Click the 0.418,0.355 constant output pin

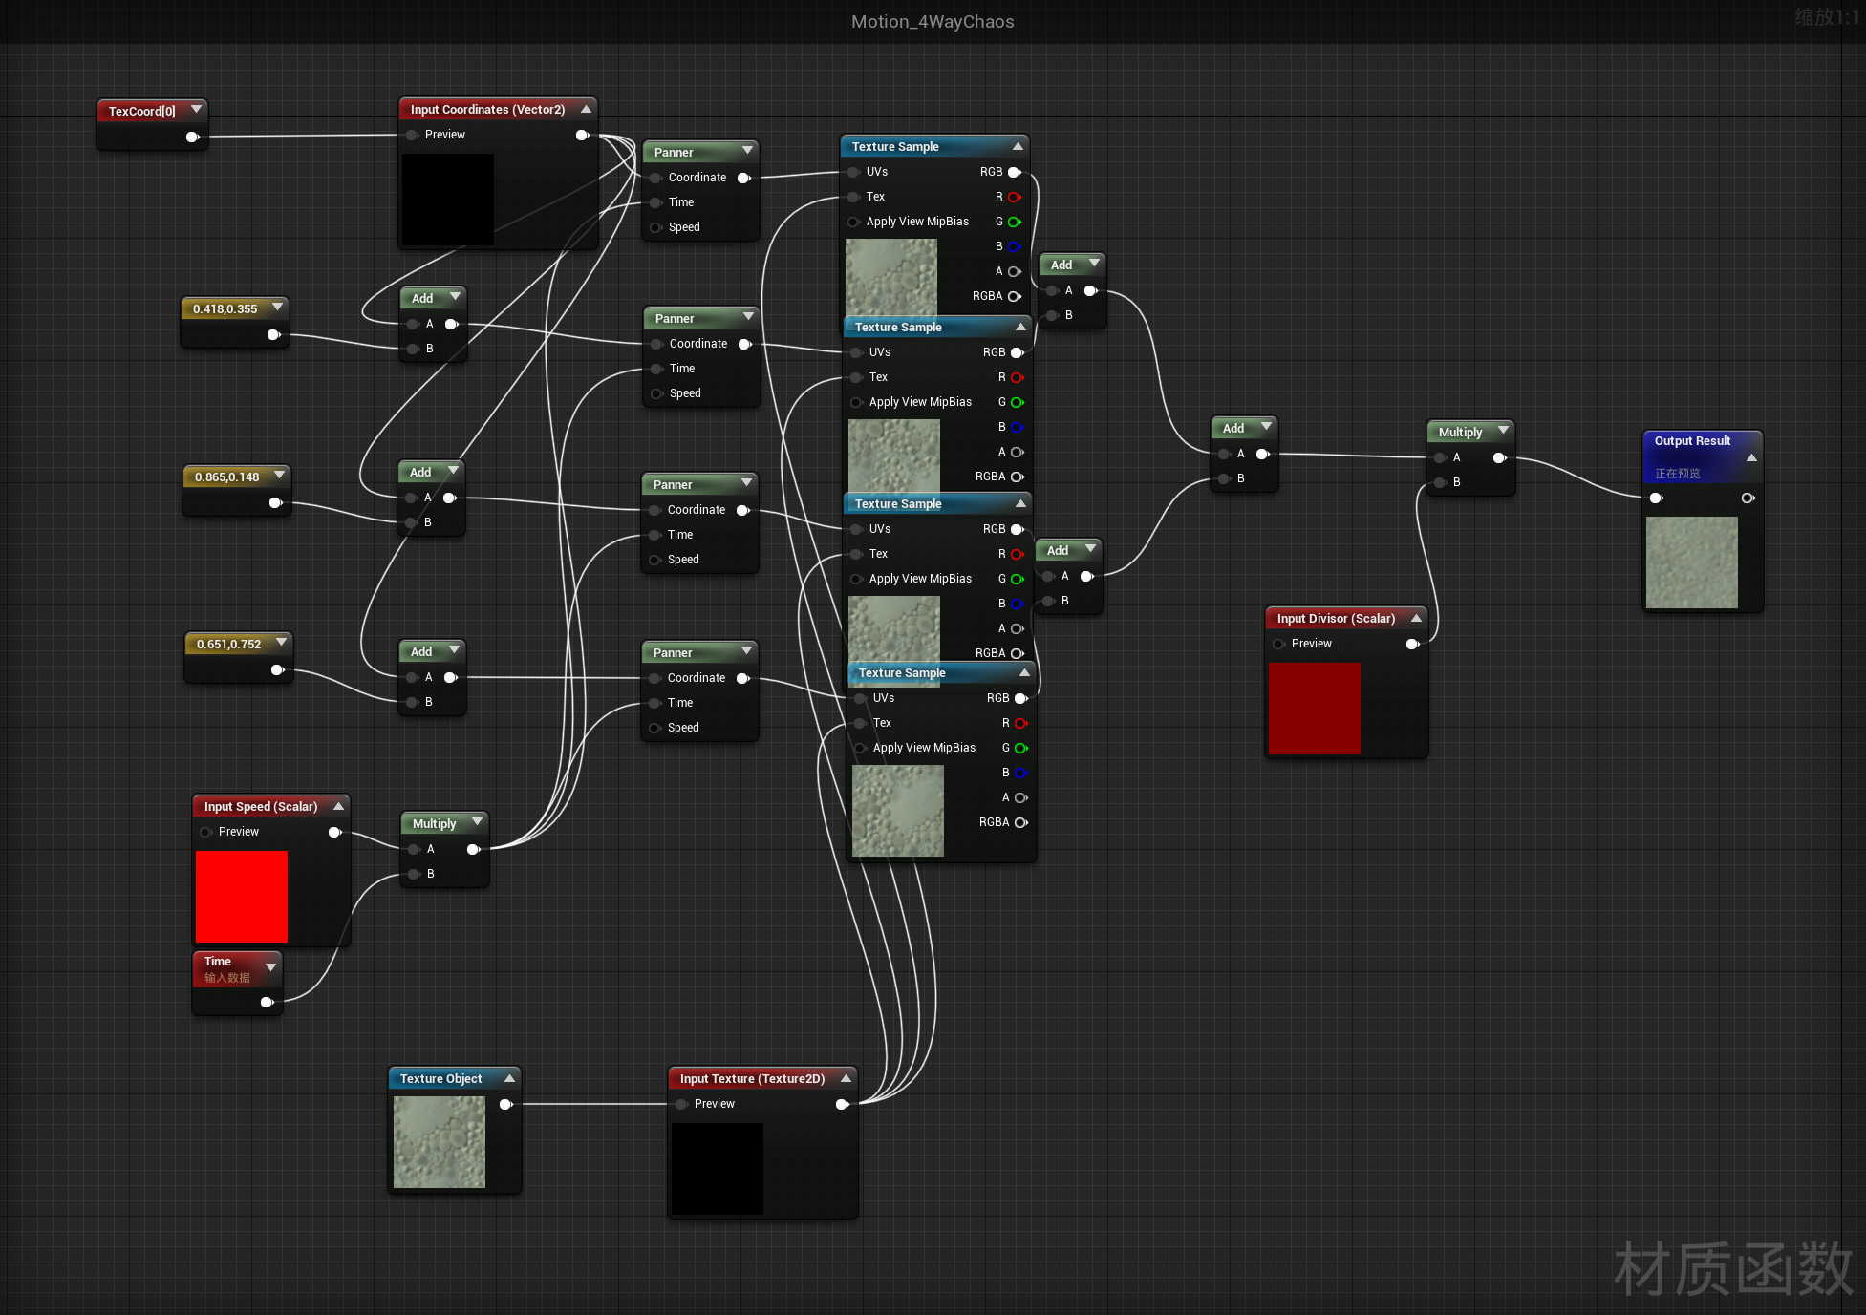coord(273,335)
